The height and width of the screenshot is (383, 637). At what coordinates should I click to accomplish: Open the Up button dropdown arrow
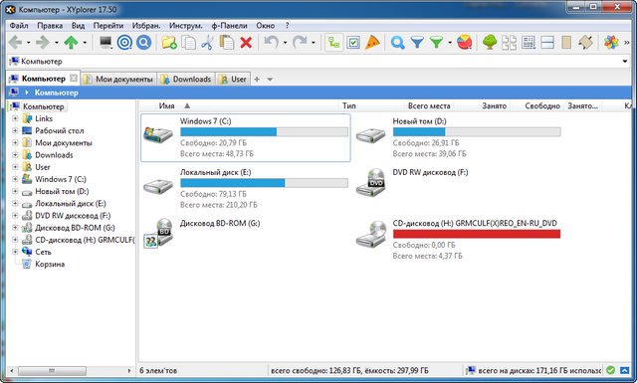click(85, 43)
